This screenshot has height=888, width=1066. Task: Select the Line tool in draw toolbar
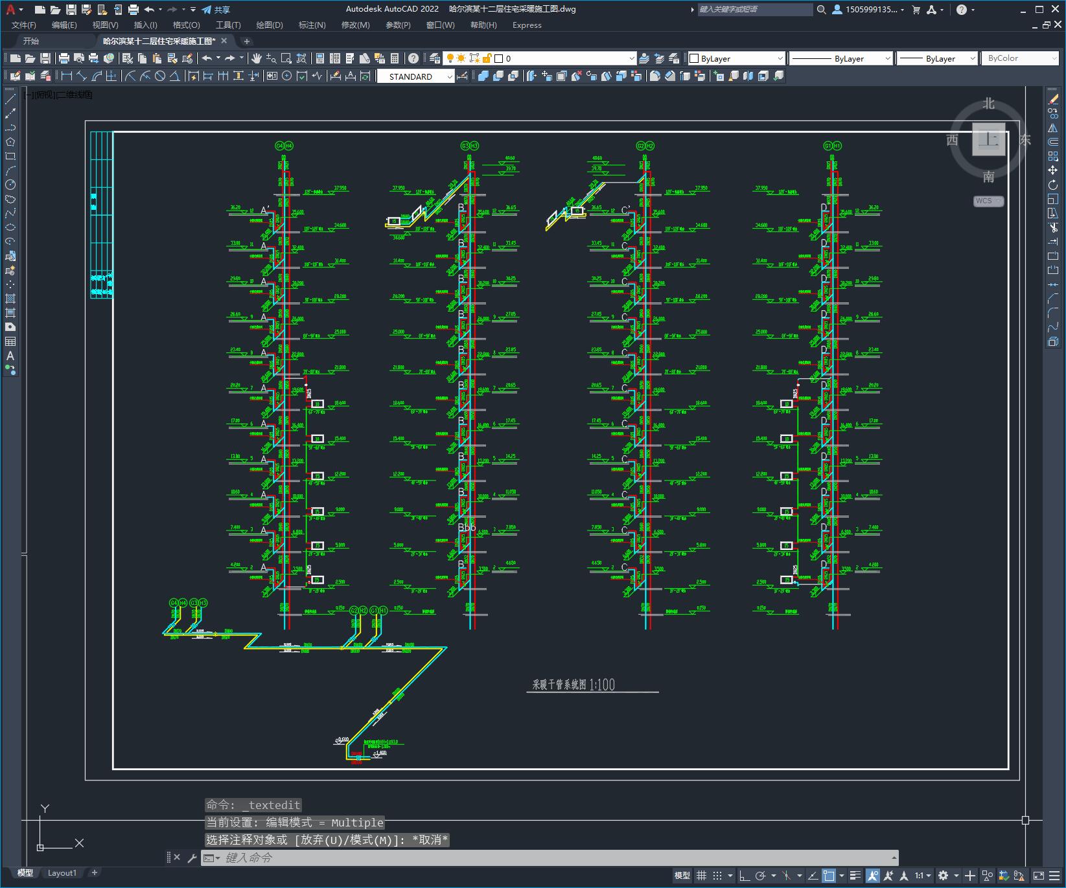10,99
